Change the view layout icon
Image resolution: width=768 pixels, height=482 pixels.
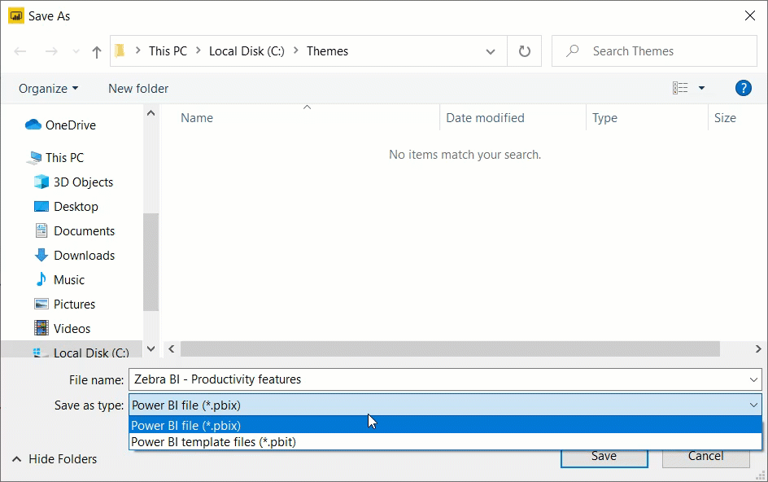point(680,88)
